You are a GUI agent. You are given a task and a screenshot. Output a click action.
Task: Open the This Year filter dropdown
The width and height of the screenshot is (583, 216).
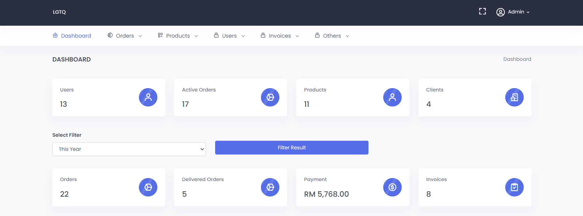[129, 149]
